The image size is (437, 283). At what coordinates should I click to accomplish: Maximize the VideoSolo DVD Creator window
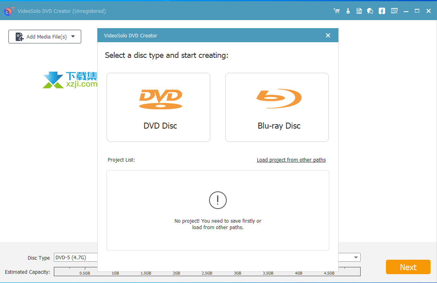(417, 11)
